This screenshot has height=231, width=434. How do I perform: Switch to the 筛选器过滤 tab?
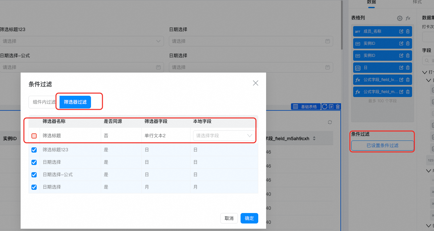pos(75,102)
